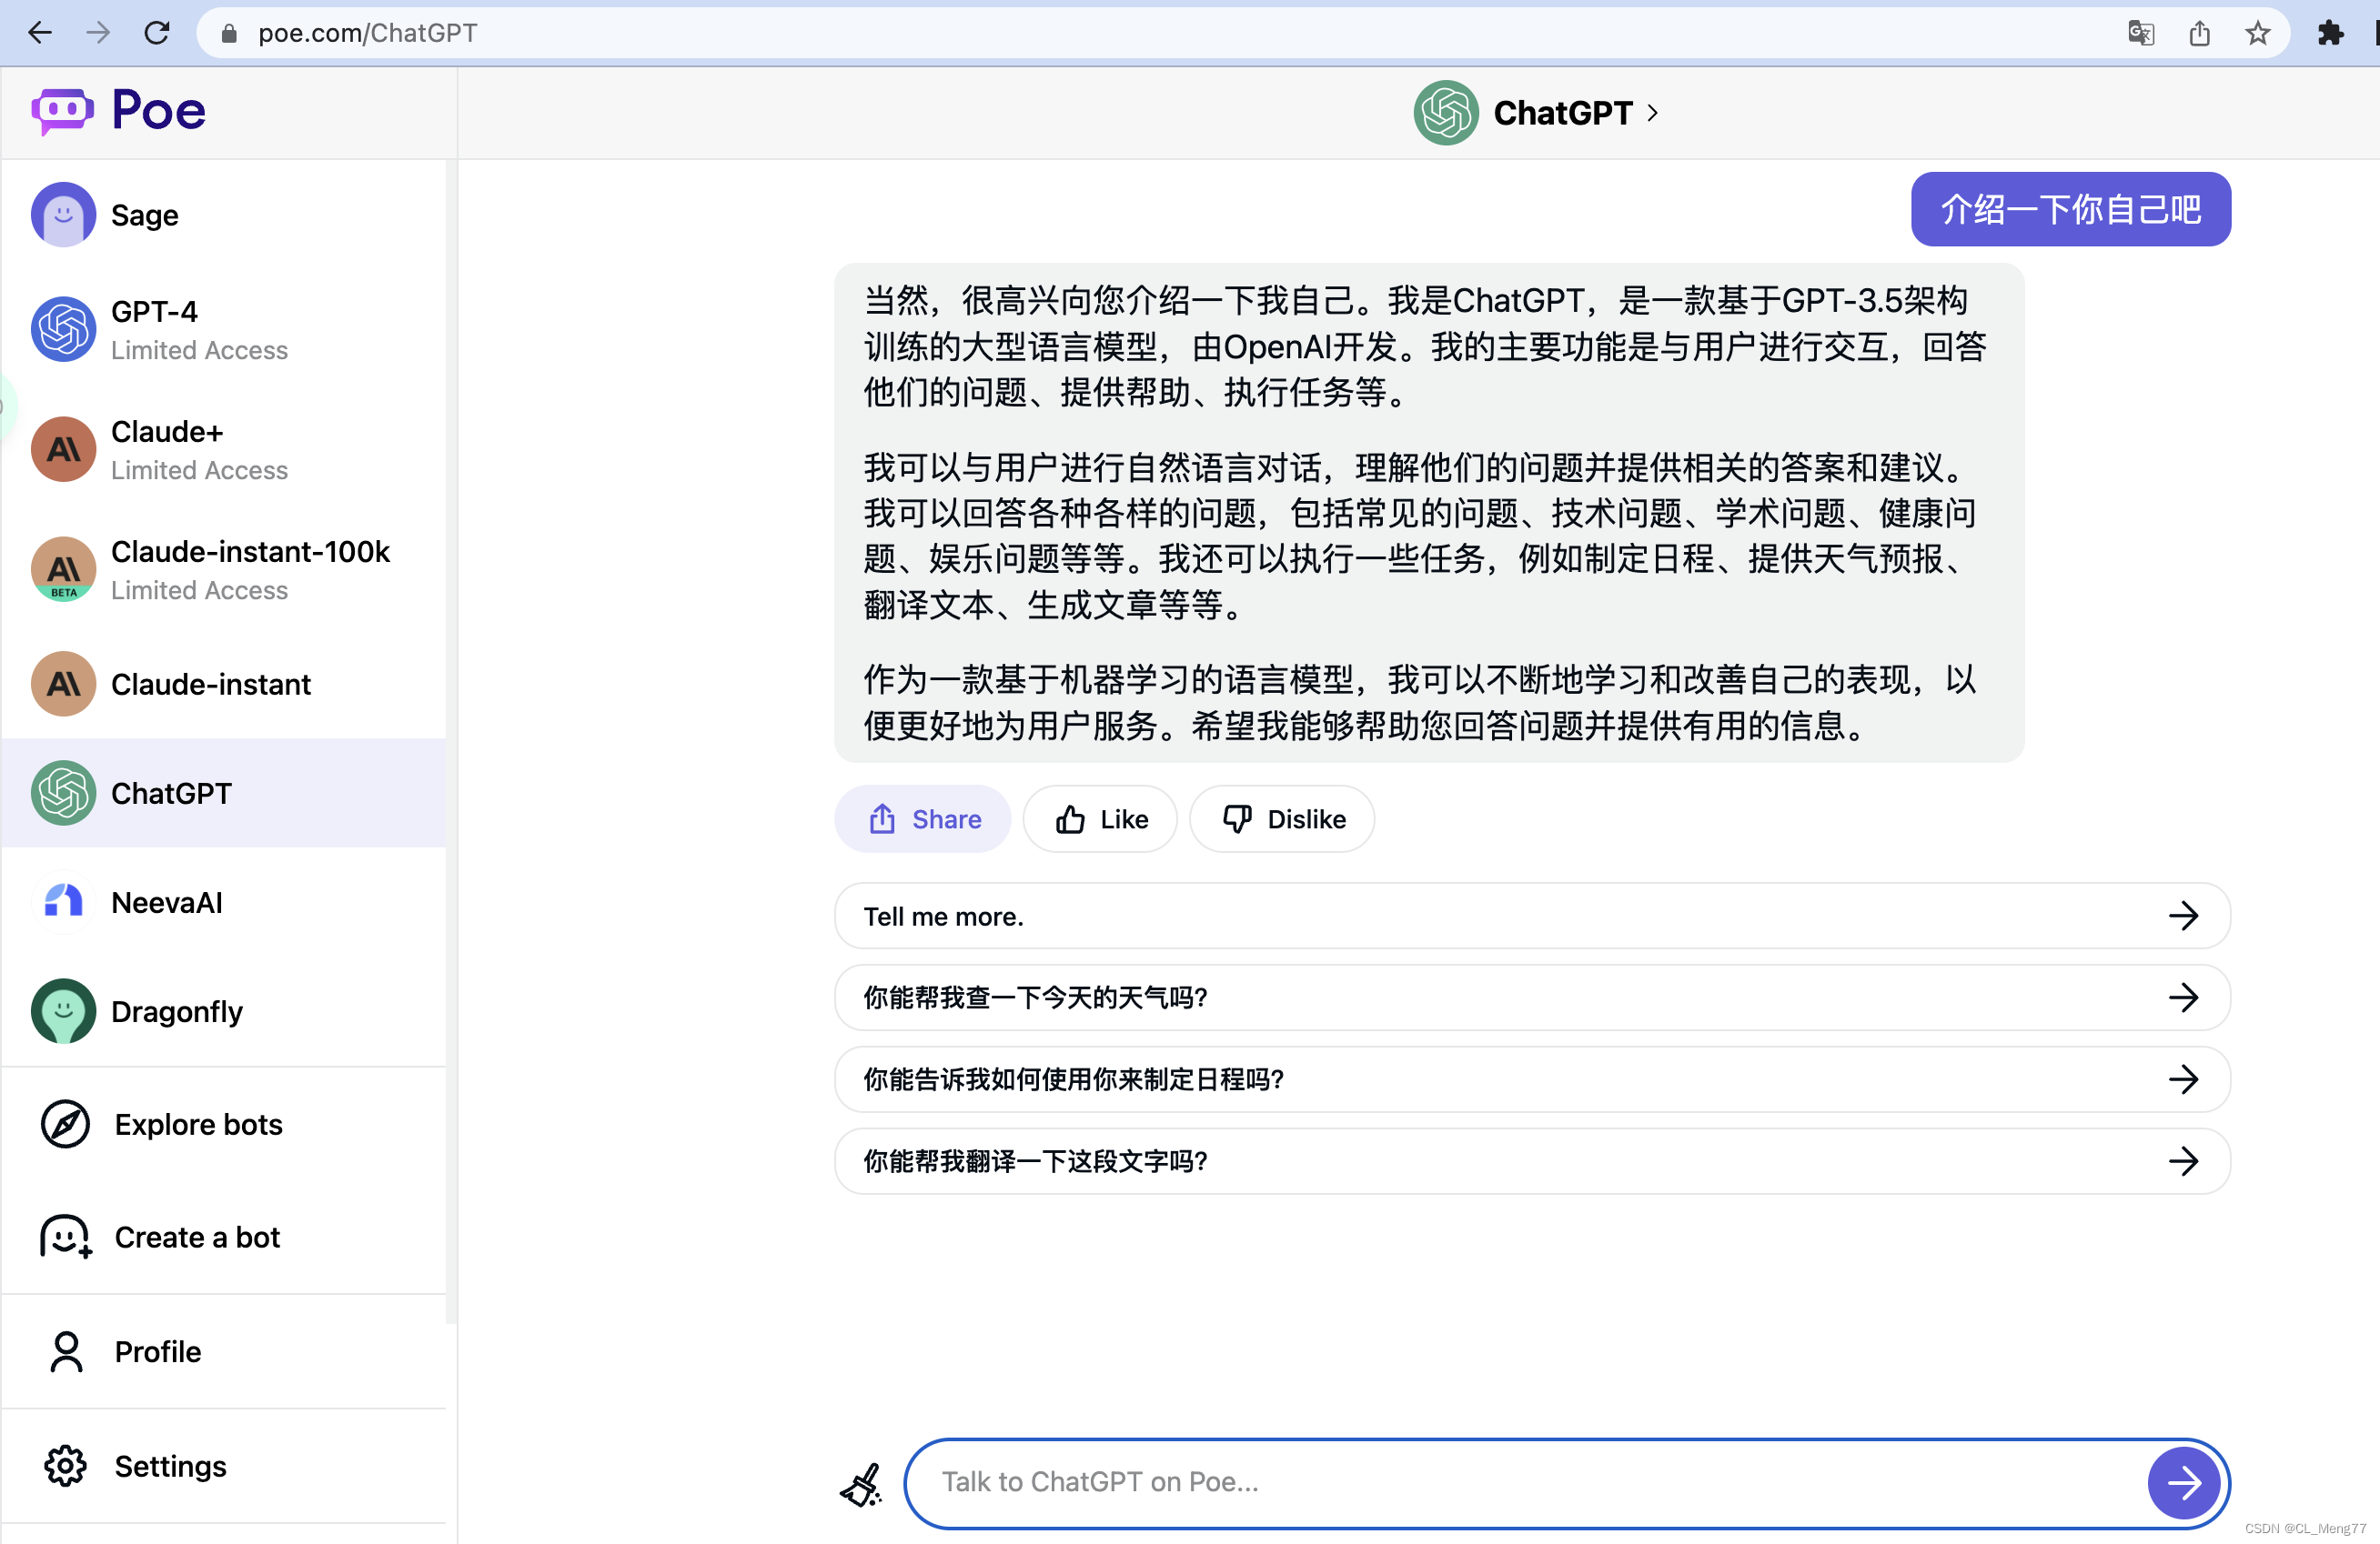Select the translate suggestion 你能帮我翻译一下这段文字吗
This screenshot has height=1544, width=2380.
[x=1532, y=1161]
